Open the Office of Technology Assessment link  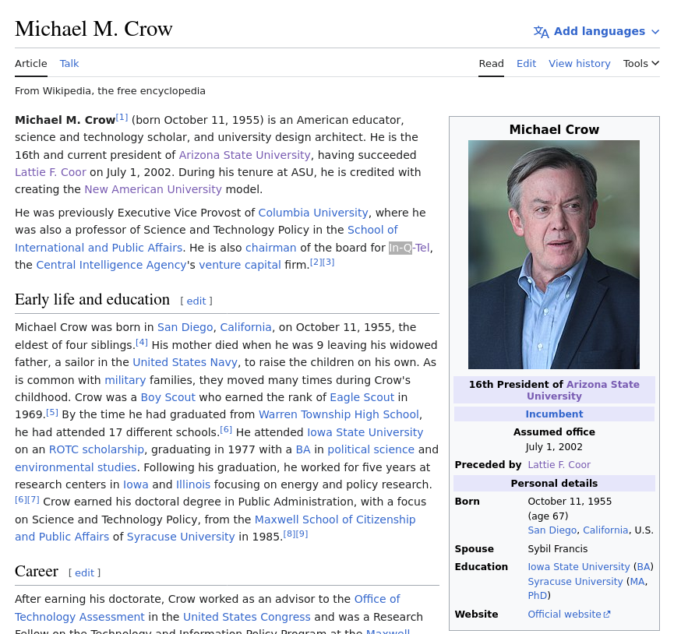[x=207, y=608]
